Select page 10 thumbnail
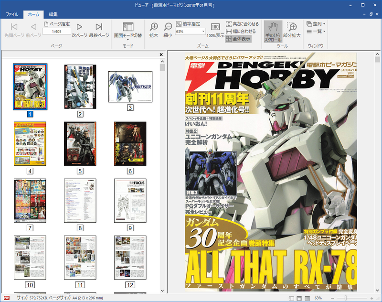Image resolution: width=382 pixels, height=302 pixels. [x=30, y=258]
